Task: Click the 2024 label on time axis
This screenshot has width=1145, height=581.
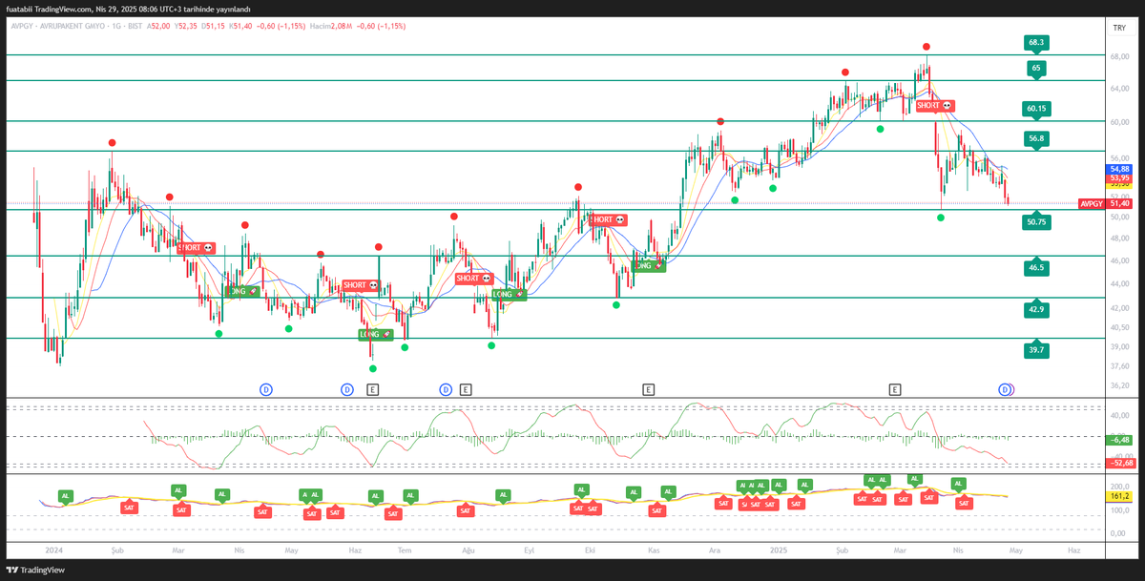Action: 53,550
